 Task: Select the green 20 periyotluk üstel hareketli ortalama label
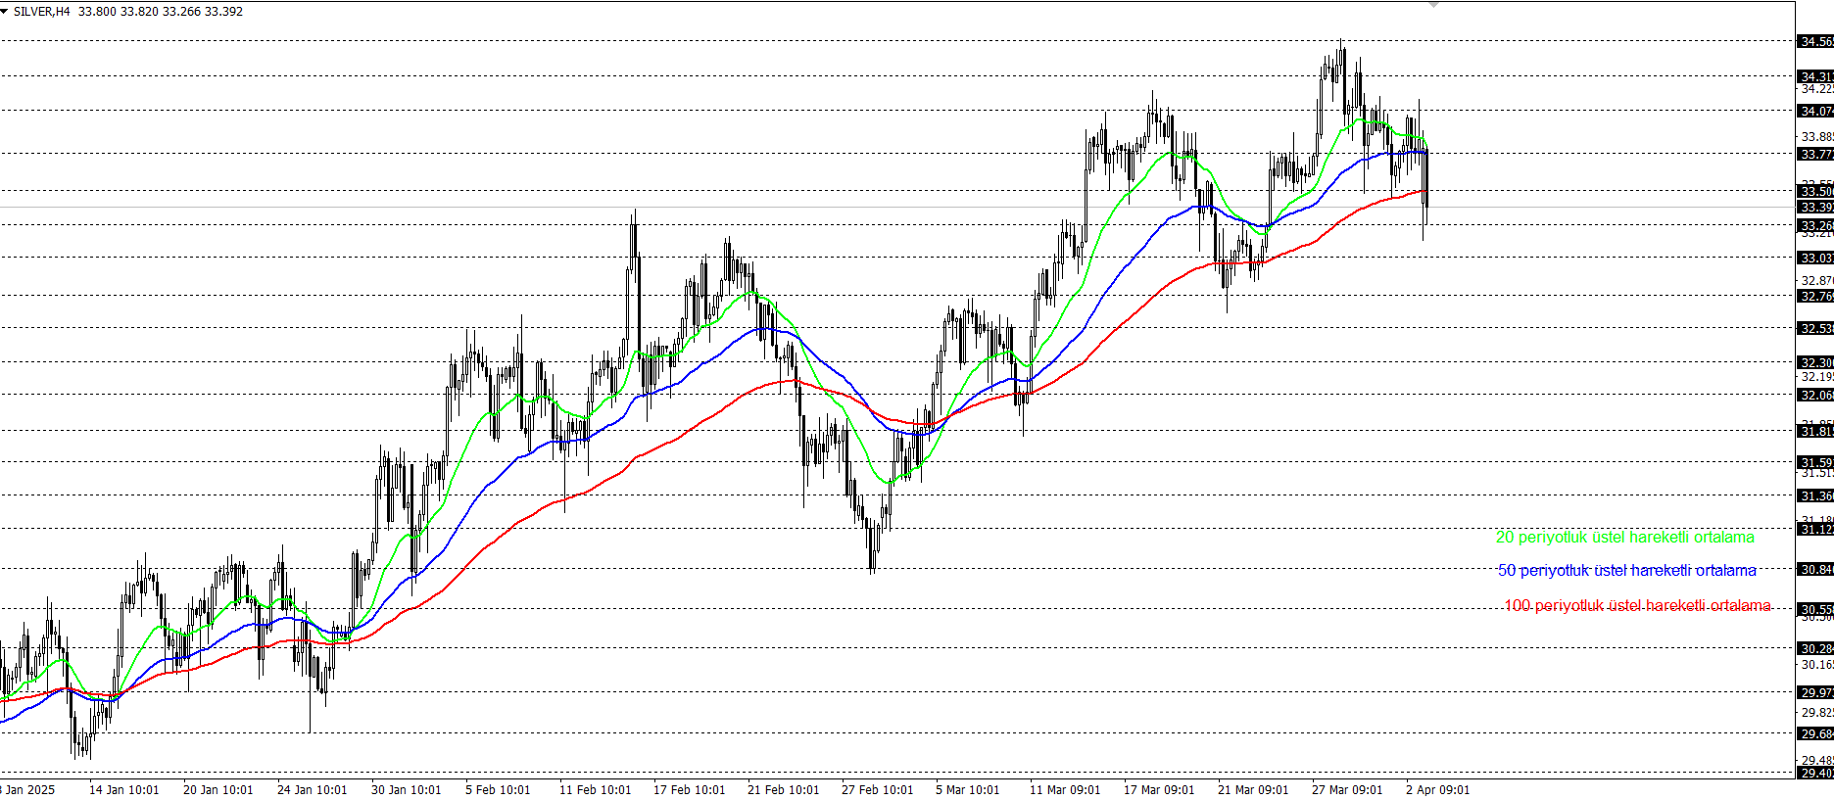(x=1624, y=537)
